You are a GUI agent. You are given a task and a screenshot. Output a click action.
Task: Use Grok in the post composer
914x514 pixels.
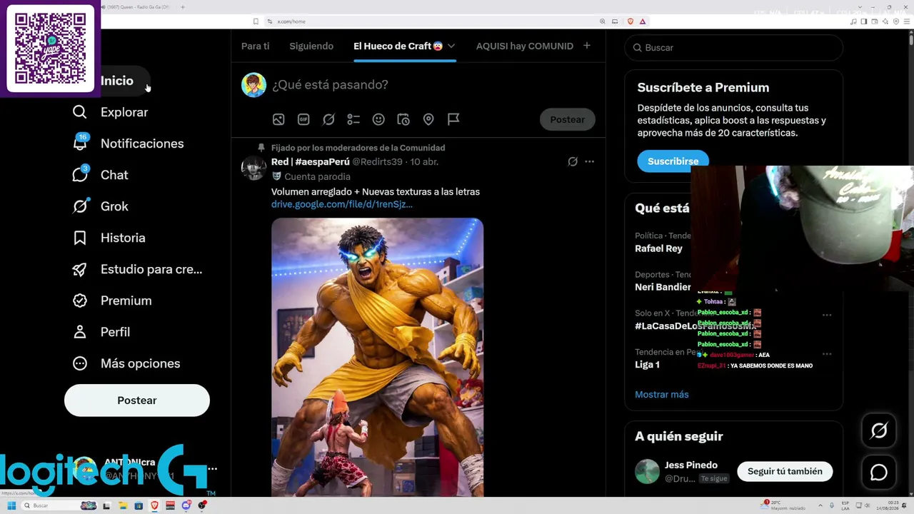coord(328,119)
